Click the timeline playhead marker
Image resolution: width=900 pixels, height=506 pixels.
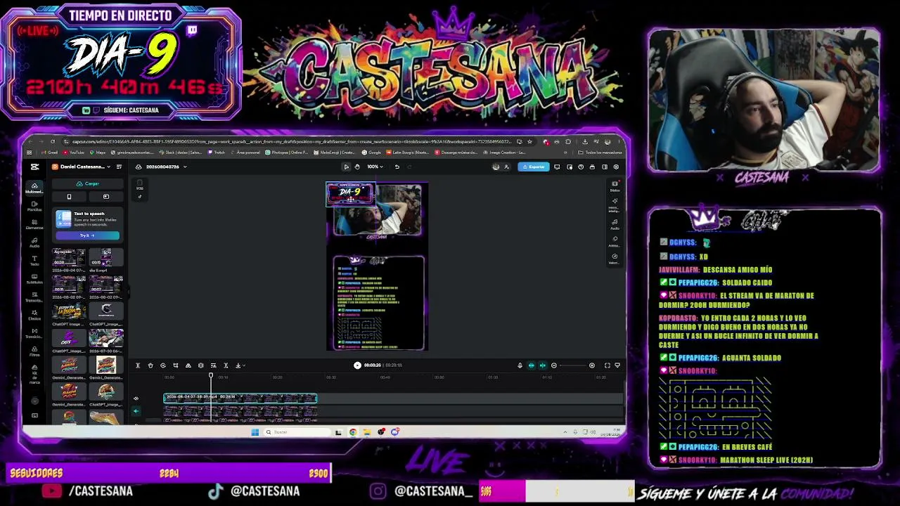tap(211, 377)
